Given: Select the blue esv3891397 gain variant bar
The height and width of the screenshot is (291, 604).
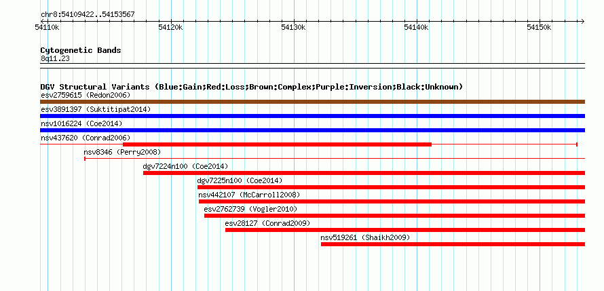Looking at the screenshot, I should pos(312,116).
